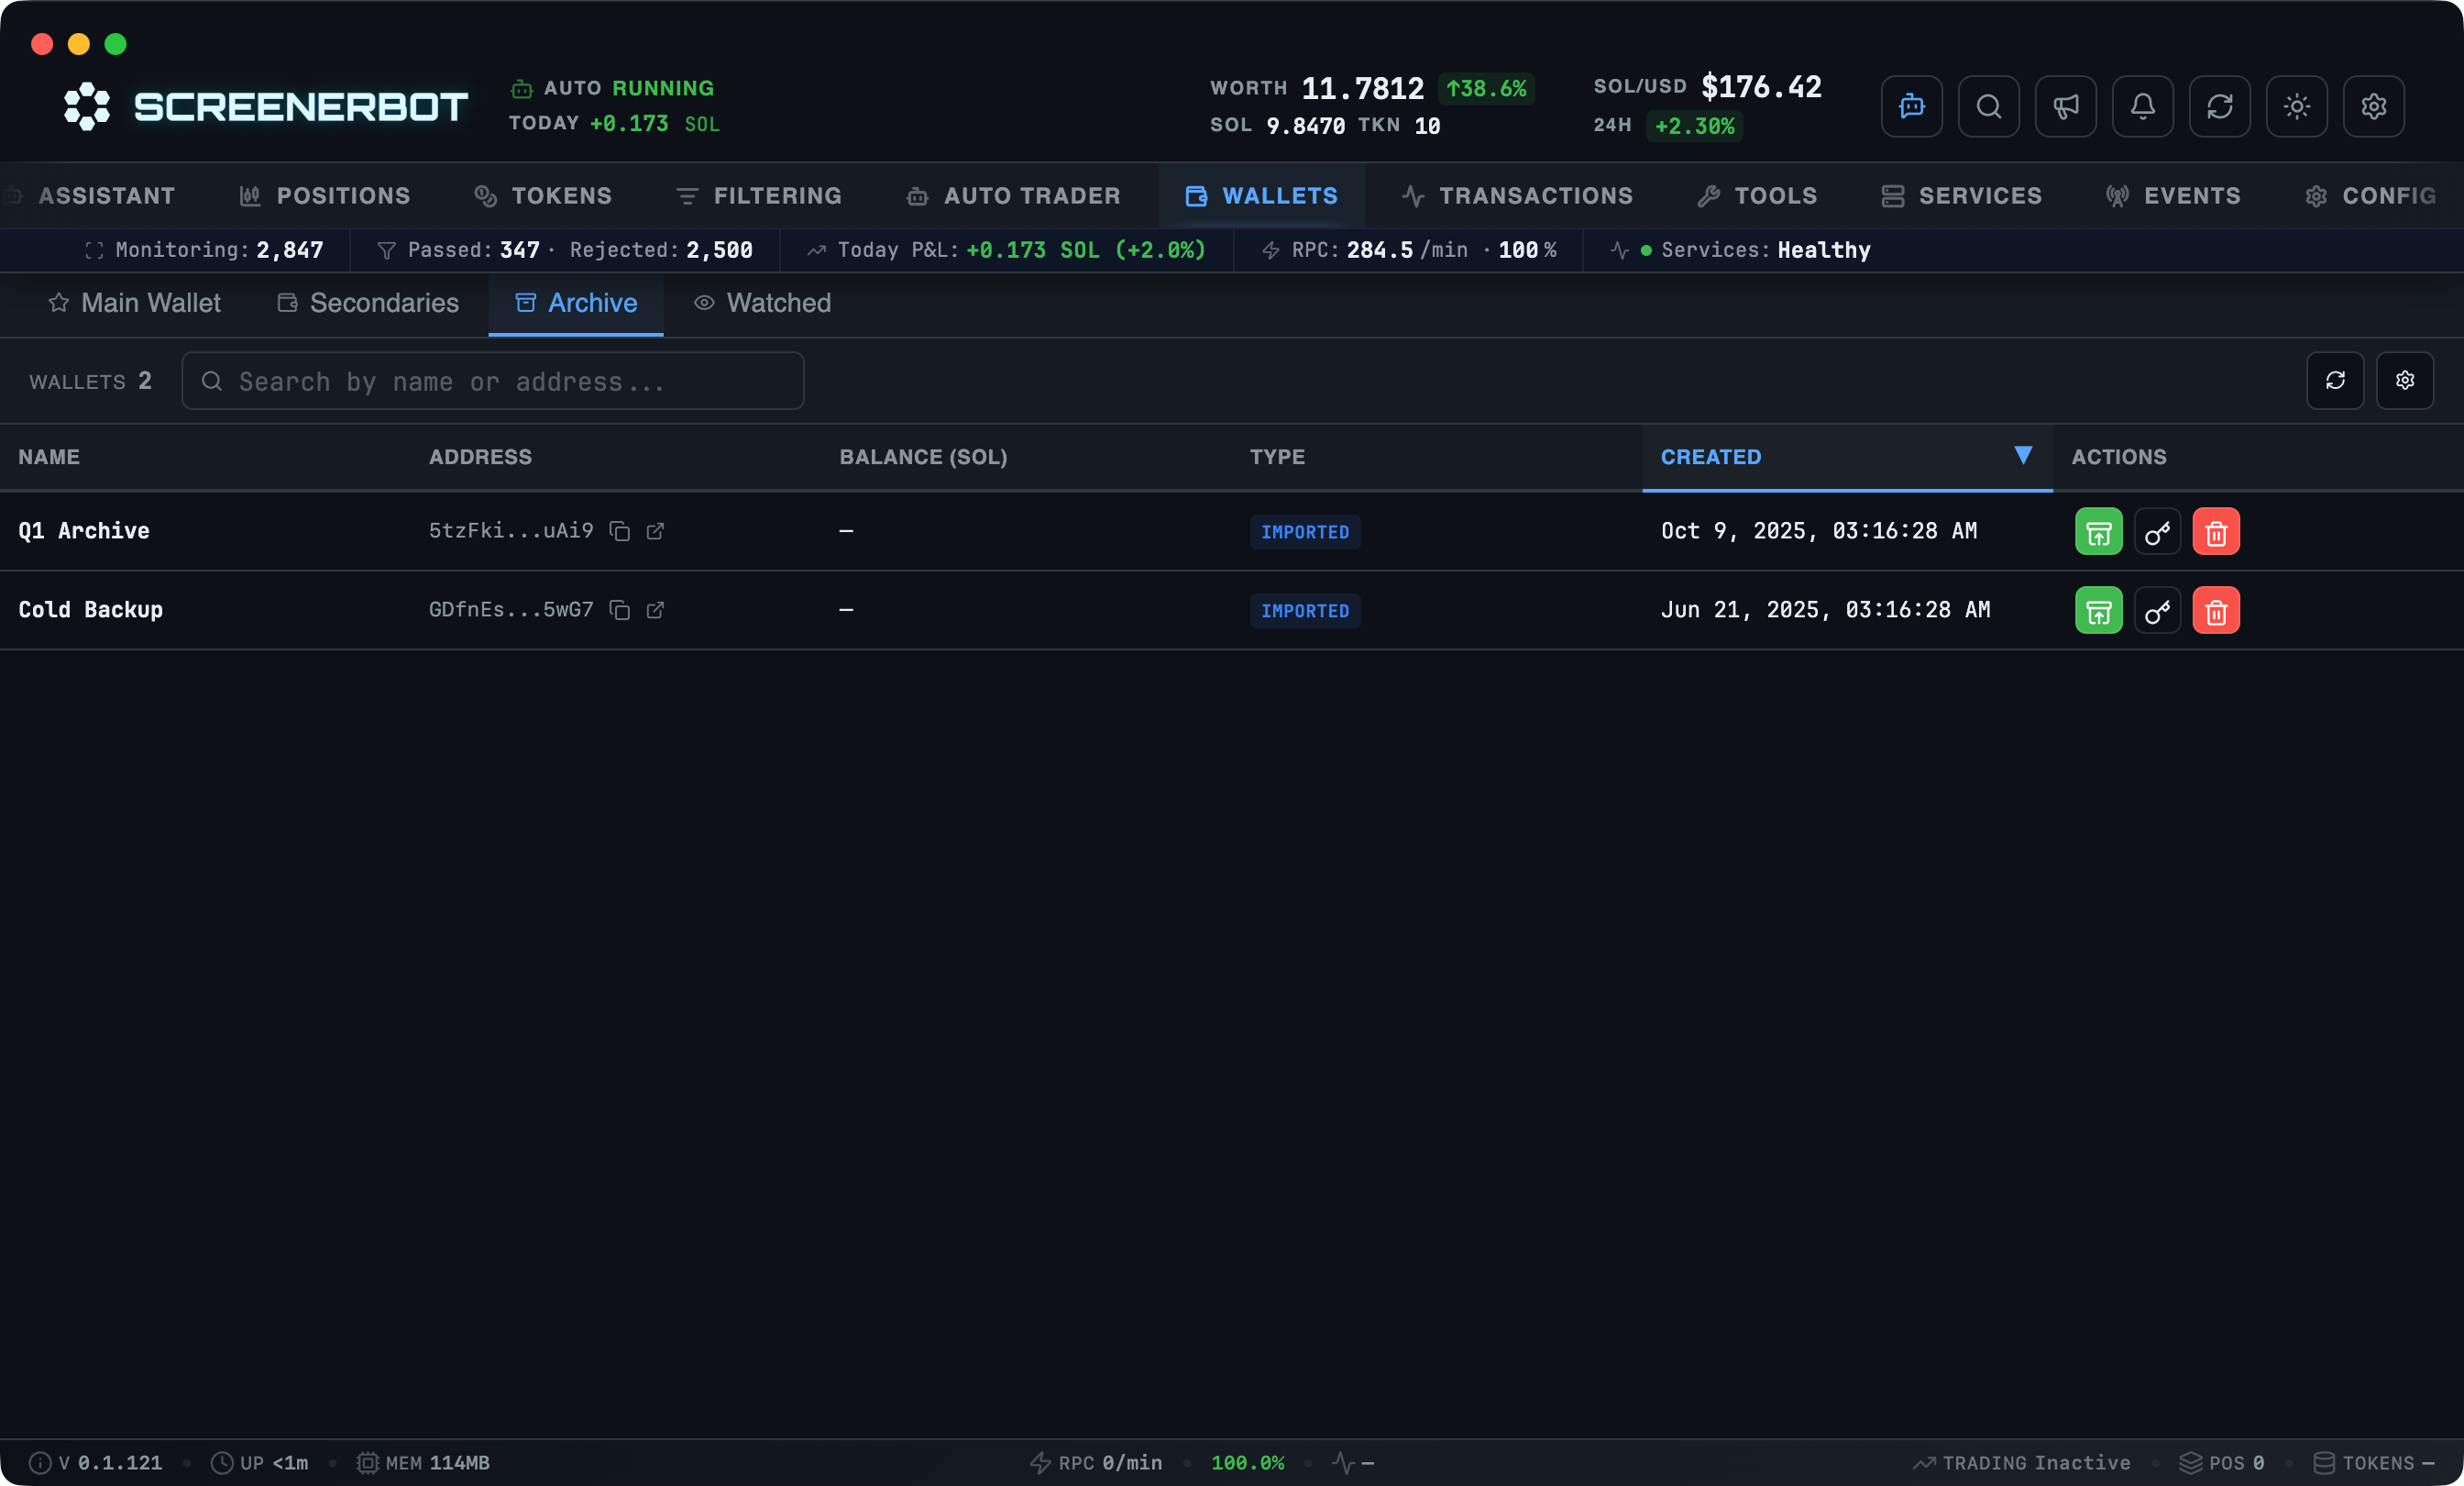Open the Events nav tab
Screen dimensions: 2464x1486
(x=2173, y=196)
